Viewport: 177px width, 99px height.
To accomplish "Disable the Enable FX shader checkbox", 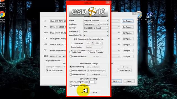I will click(89, 52).
